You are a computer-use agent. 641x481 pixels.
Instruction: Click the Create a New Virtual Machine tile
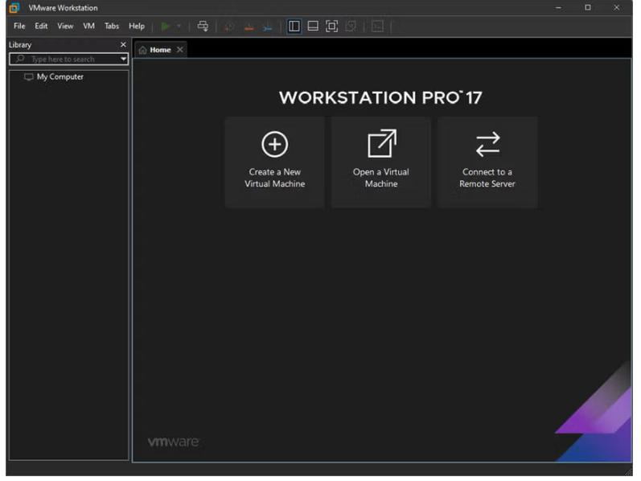[x=274, y=162]
